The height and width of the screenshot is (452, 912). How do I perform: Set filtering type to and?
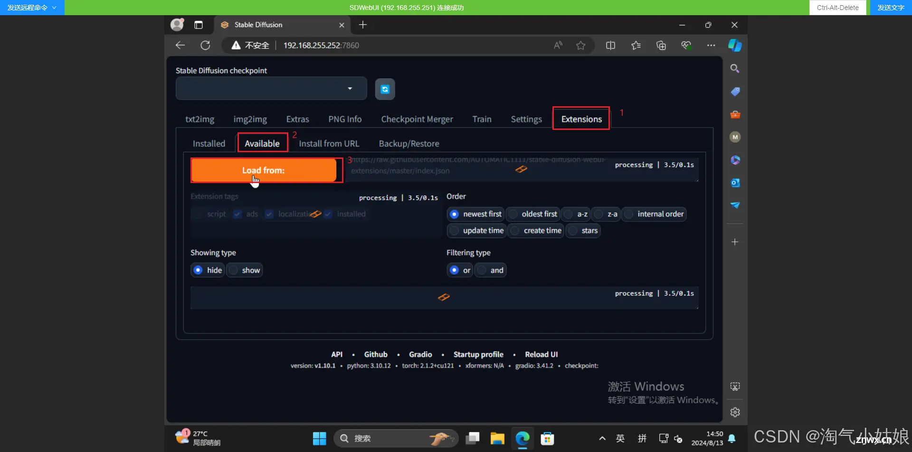[x=490, y=270]
